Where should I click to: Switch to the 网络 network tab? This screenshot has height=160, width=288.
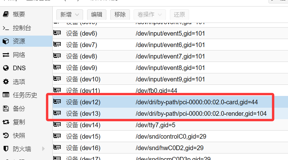pyautogui.click(x=19, y=55)
